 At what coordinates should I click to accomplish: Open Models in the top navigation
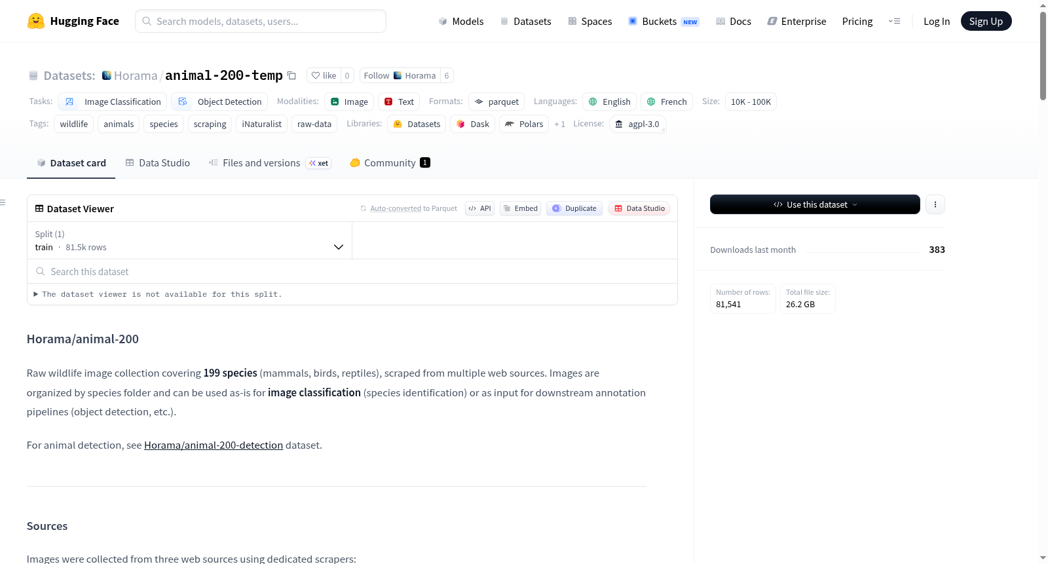(461, 21)
